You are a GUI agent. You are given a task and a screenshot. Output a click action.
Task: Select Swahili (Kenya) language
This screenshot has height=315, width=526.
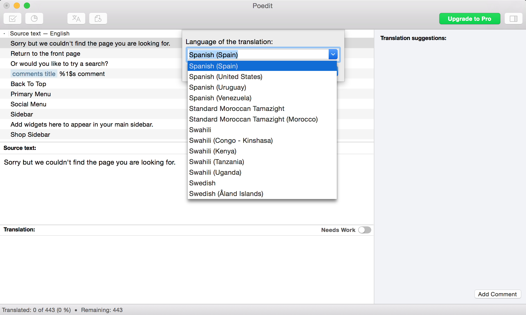262,151
